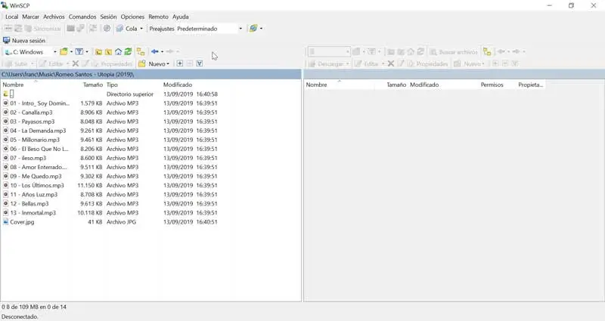605x321 pixels.
Task: Open the back-history dropdown arrow
Action: coord(162,51)
